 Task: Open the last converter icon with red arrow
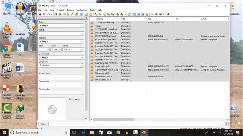[x=112, y=14]
